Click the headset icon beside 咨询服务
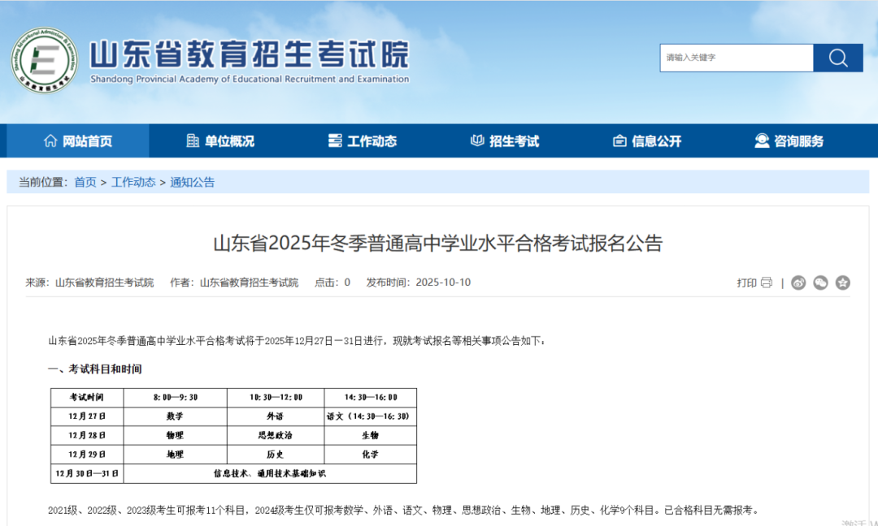This screenshot has height=526, width=878. (762, 140)
